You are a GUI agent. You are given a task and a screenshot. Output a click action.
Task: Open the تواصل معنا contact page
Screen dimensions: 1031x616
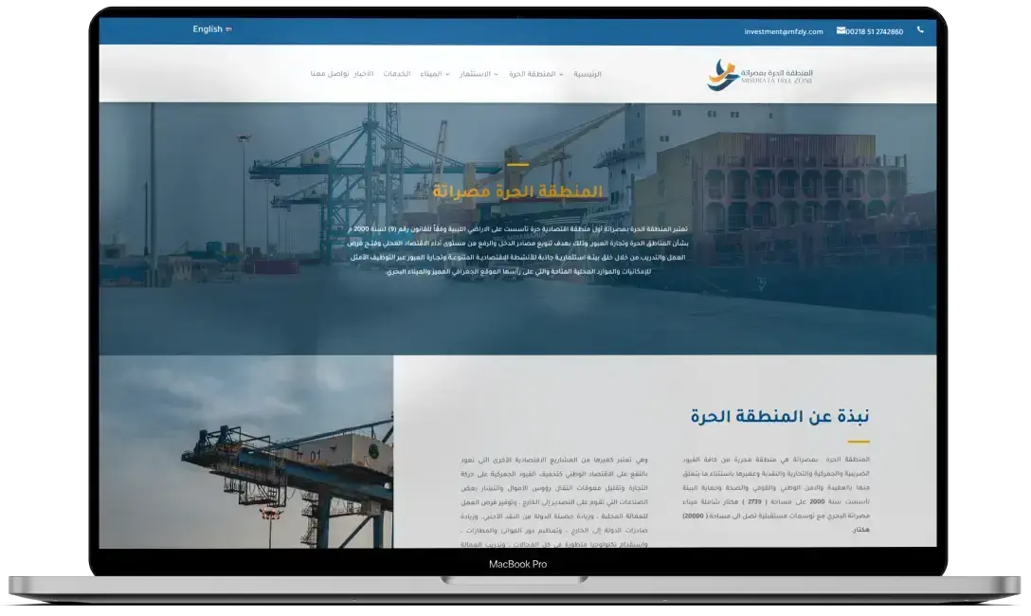click(x=329, y=74)
